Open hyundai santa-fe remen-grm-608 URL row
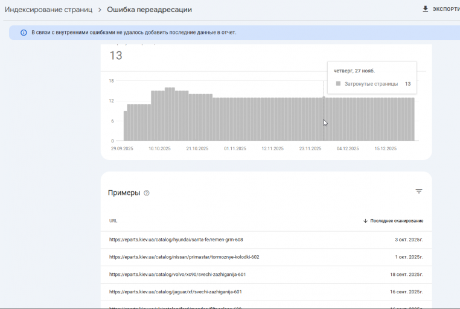The image size is (460, 309). pyautogui.click(x=266, y=240)
